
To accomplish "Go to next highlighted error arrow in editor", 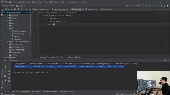I will (x=168, y=13).
